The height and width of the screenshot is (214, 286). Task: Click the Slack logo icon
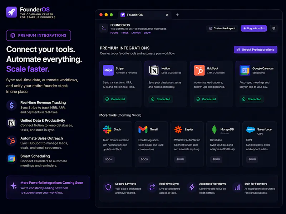click(107, 129)
